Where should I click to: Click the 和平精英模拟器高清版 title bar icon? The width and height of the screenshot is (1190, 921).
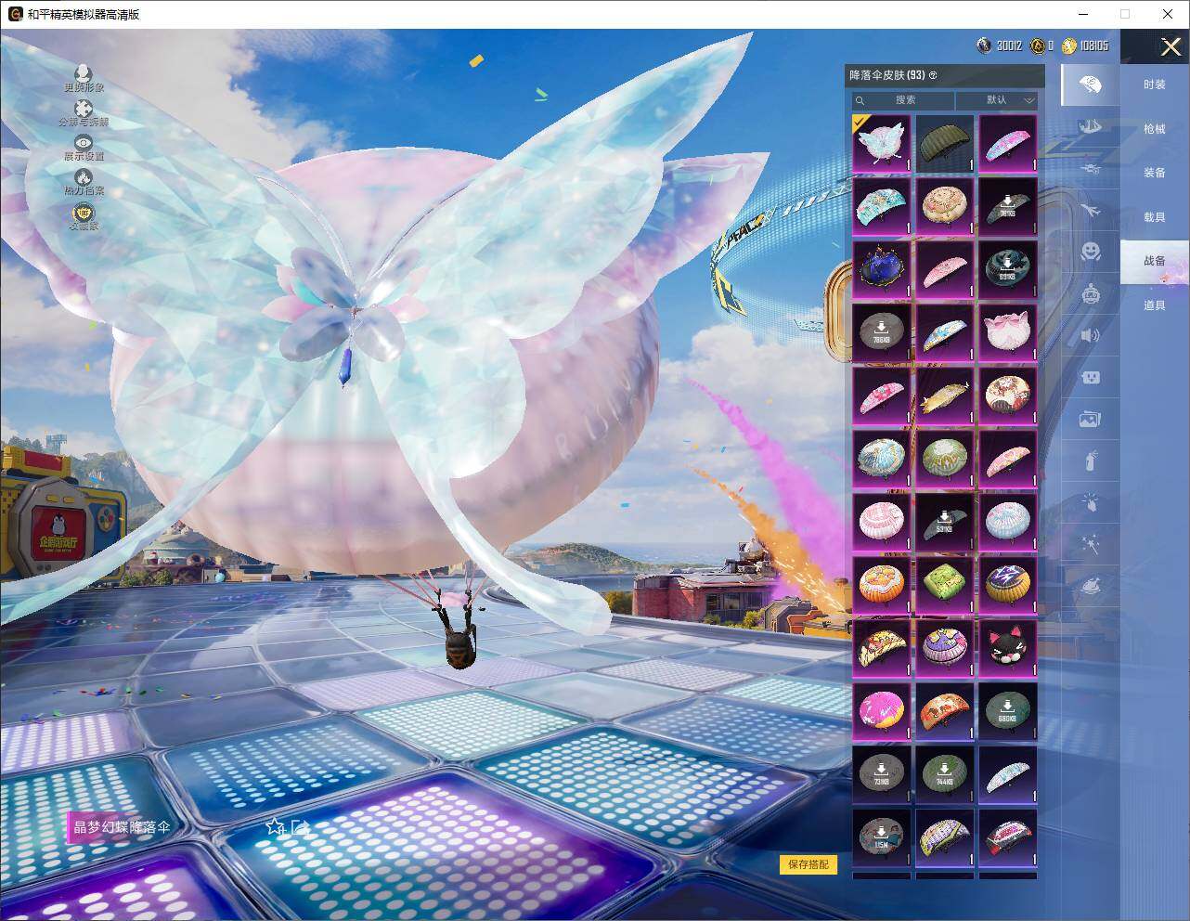15,14
